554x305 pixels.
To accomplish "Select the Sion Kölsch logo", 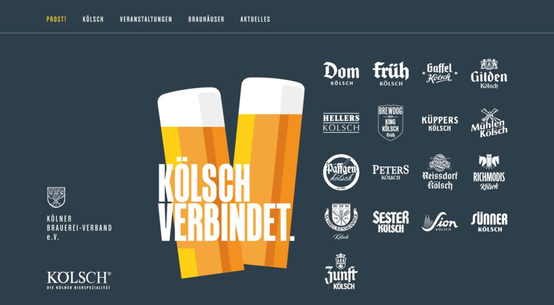I will tap(439, 222).
